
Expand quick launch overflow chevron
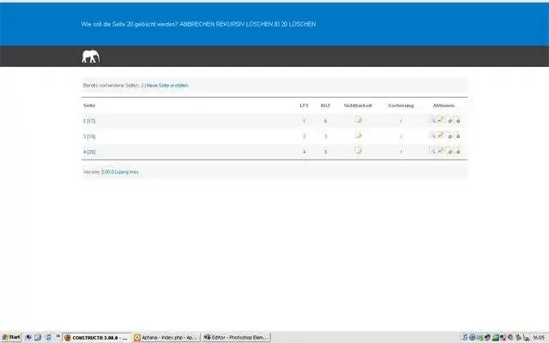click(58, 337)
